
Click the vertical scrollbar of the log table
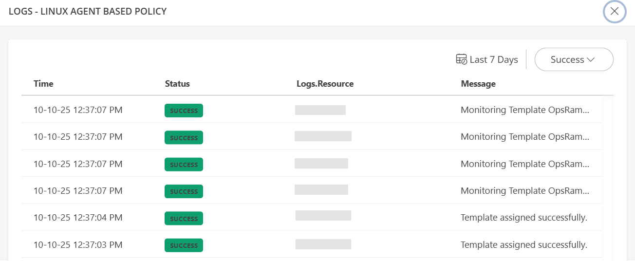(608, 175)
